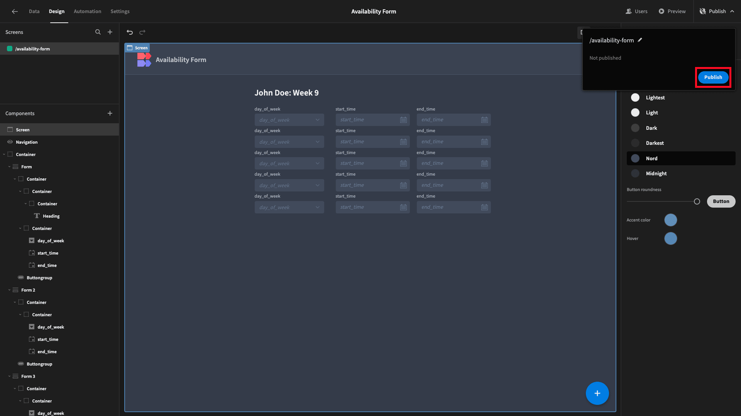Click the blue Publish button in popup
This screenshot has width=741, height=416.
(713, 77)
